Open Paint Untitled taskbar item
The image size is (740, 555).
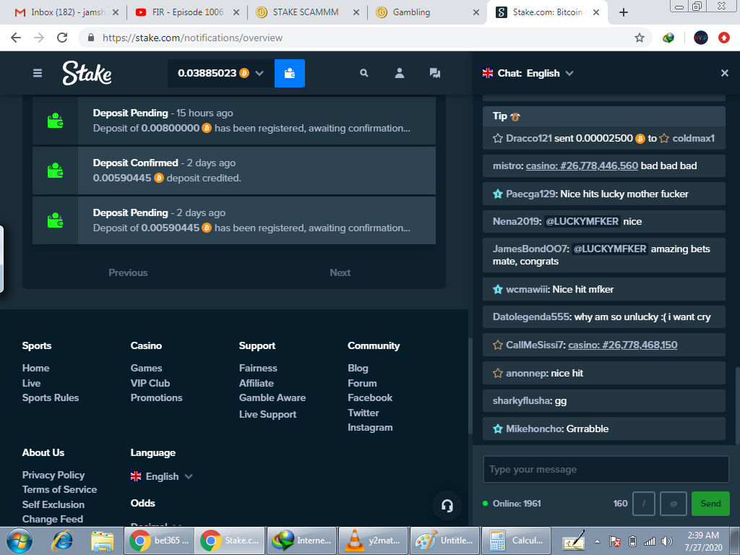[445, 541]
